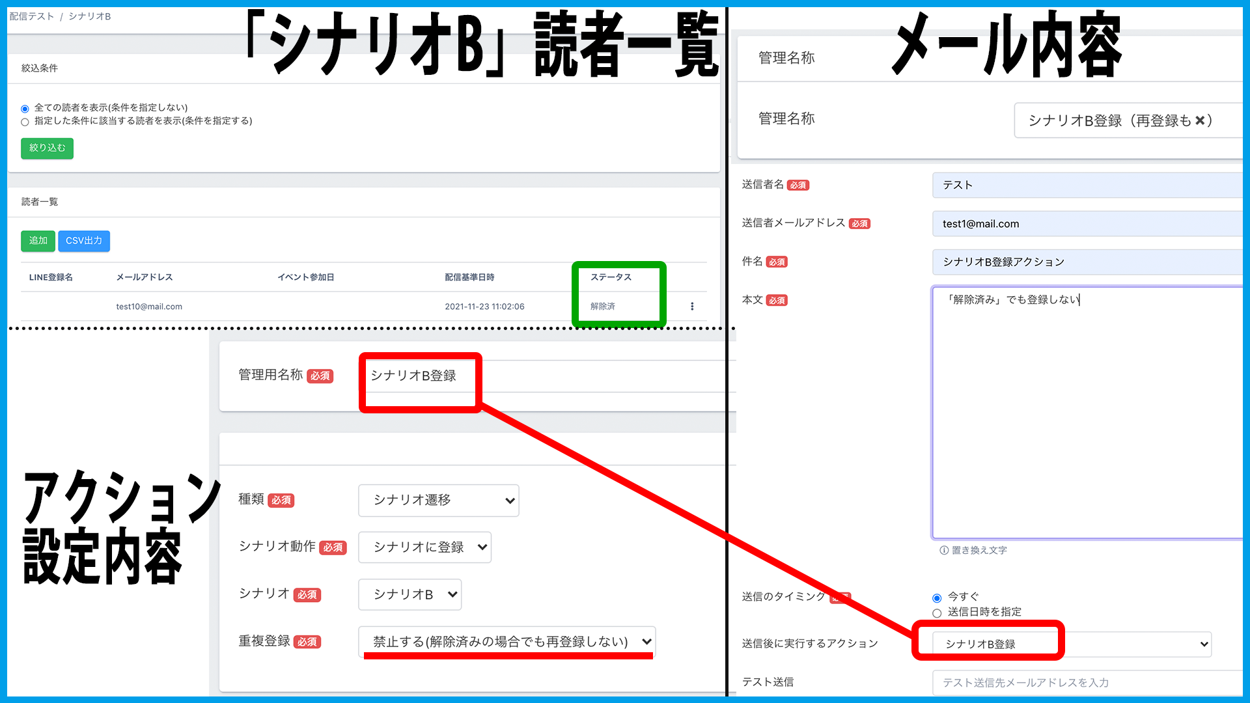Choose 今すぐ send timing radio

tap(937, 598)
